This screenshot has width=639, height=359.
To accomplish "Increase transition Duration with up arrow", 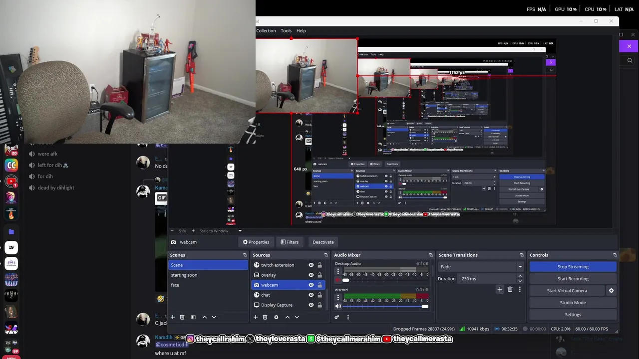I will click(x=520, y=276).
